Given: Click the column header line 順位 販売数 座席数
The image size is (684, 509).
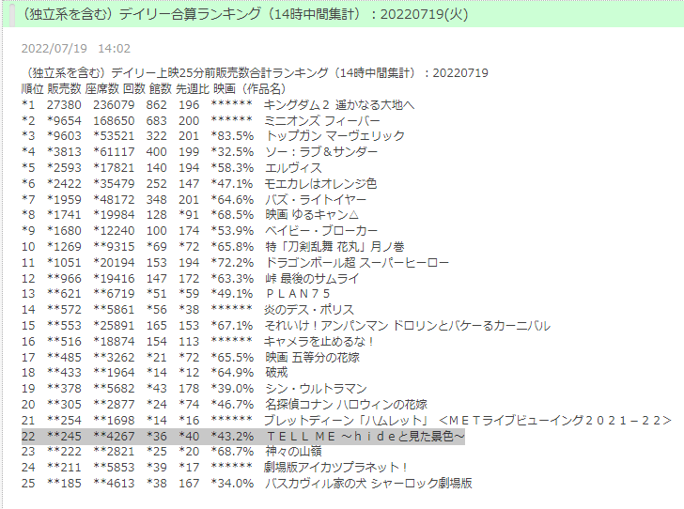Looking at the screenshot, I should point(153,89).
